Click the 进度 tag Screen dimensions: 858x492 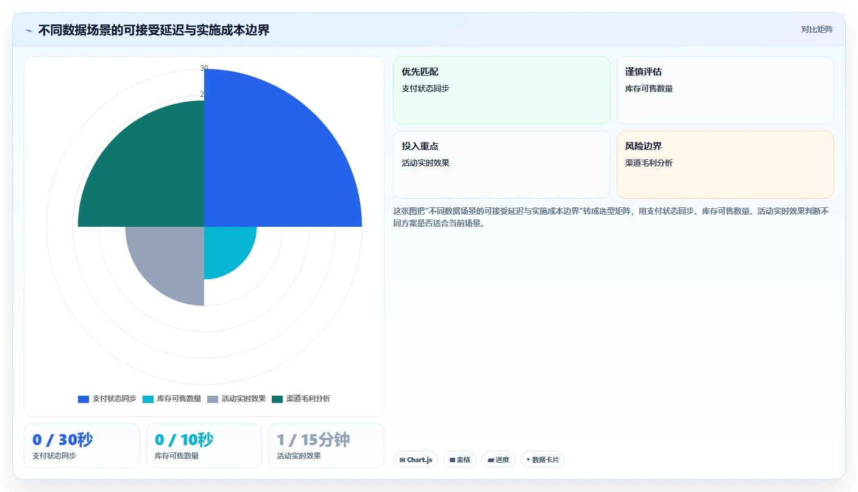498,460
